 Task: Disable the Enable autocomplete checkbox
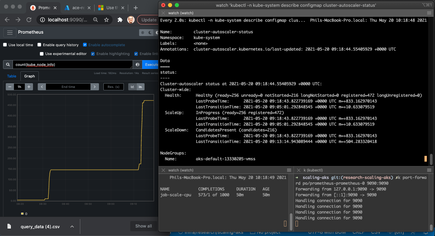tap(85, 45)
